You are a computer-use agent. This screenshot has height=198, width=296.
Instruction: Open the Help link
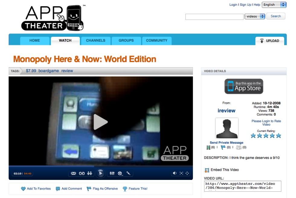(x=257, y=5)
